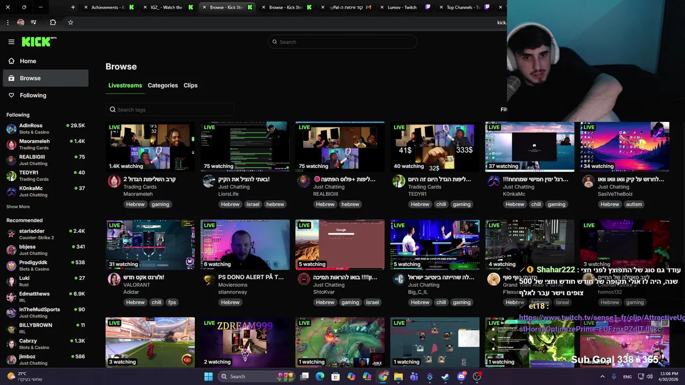Screen dimensions: 685x385
Task: Open the 1.4K watching Maorameleh stream thumbnail
Action: 150,147
